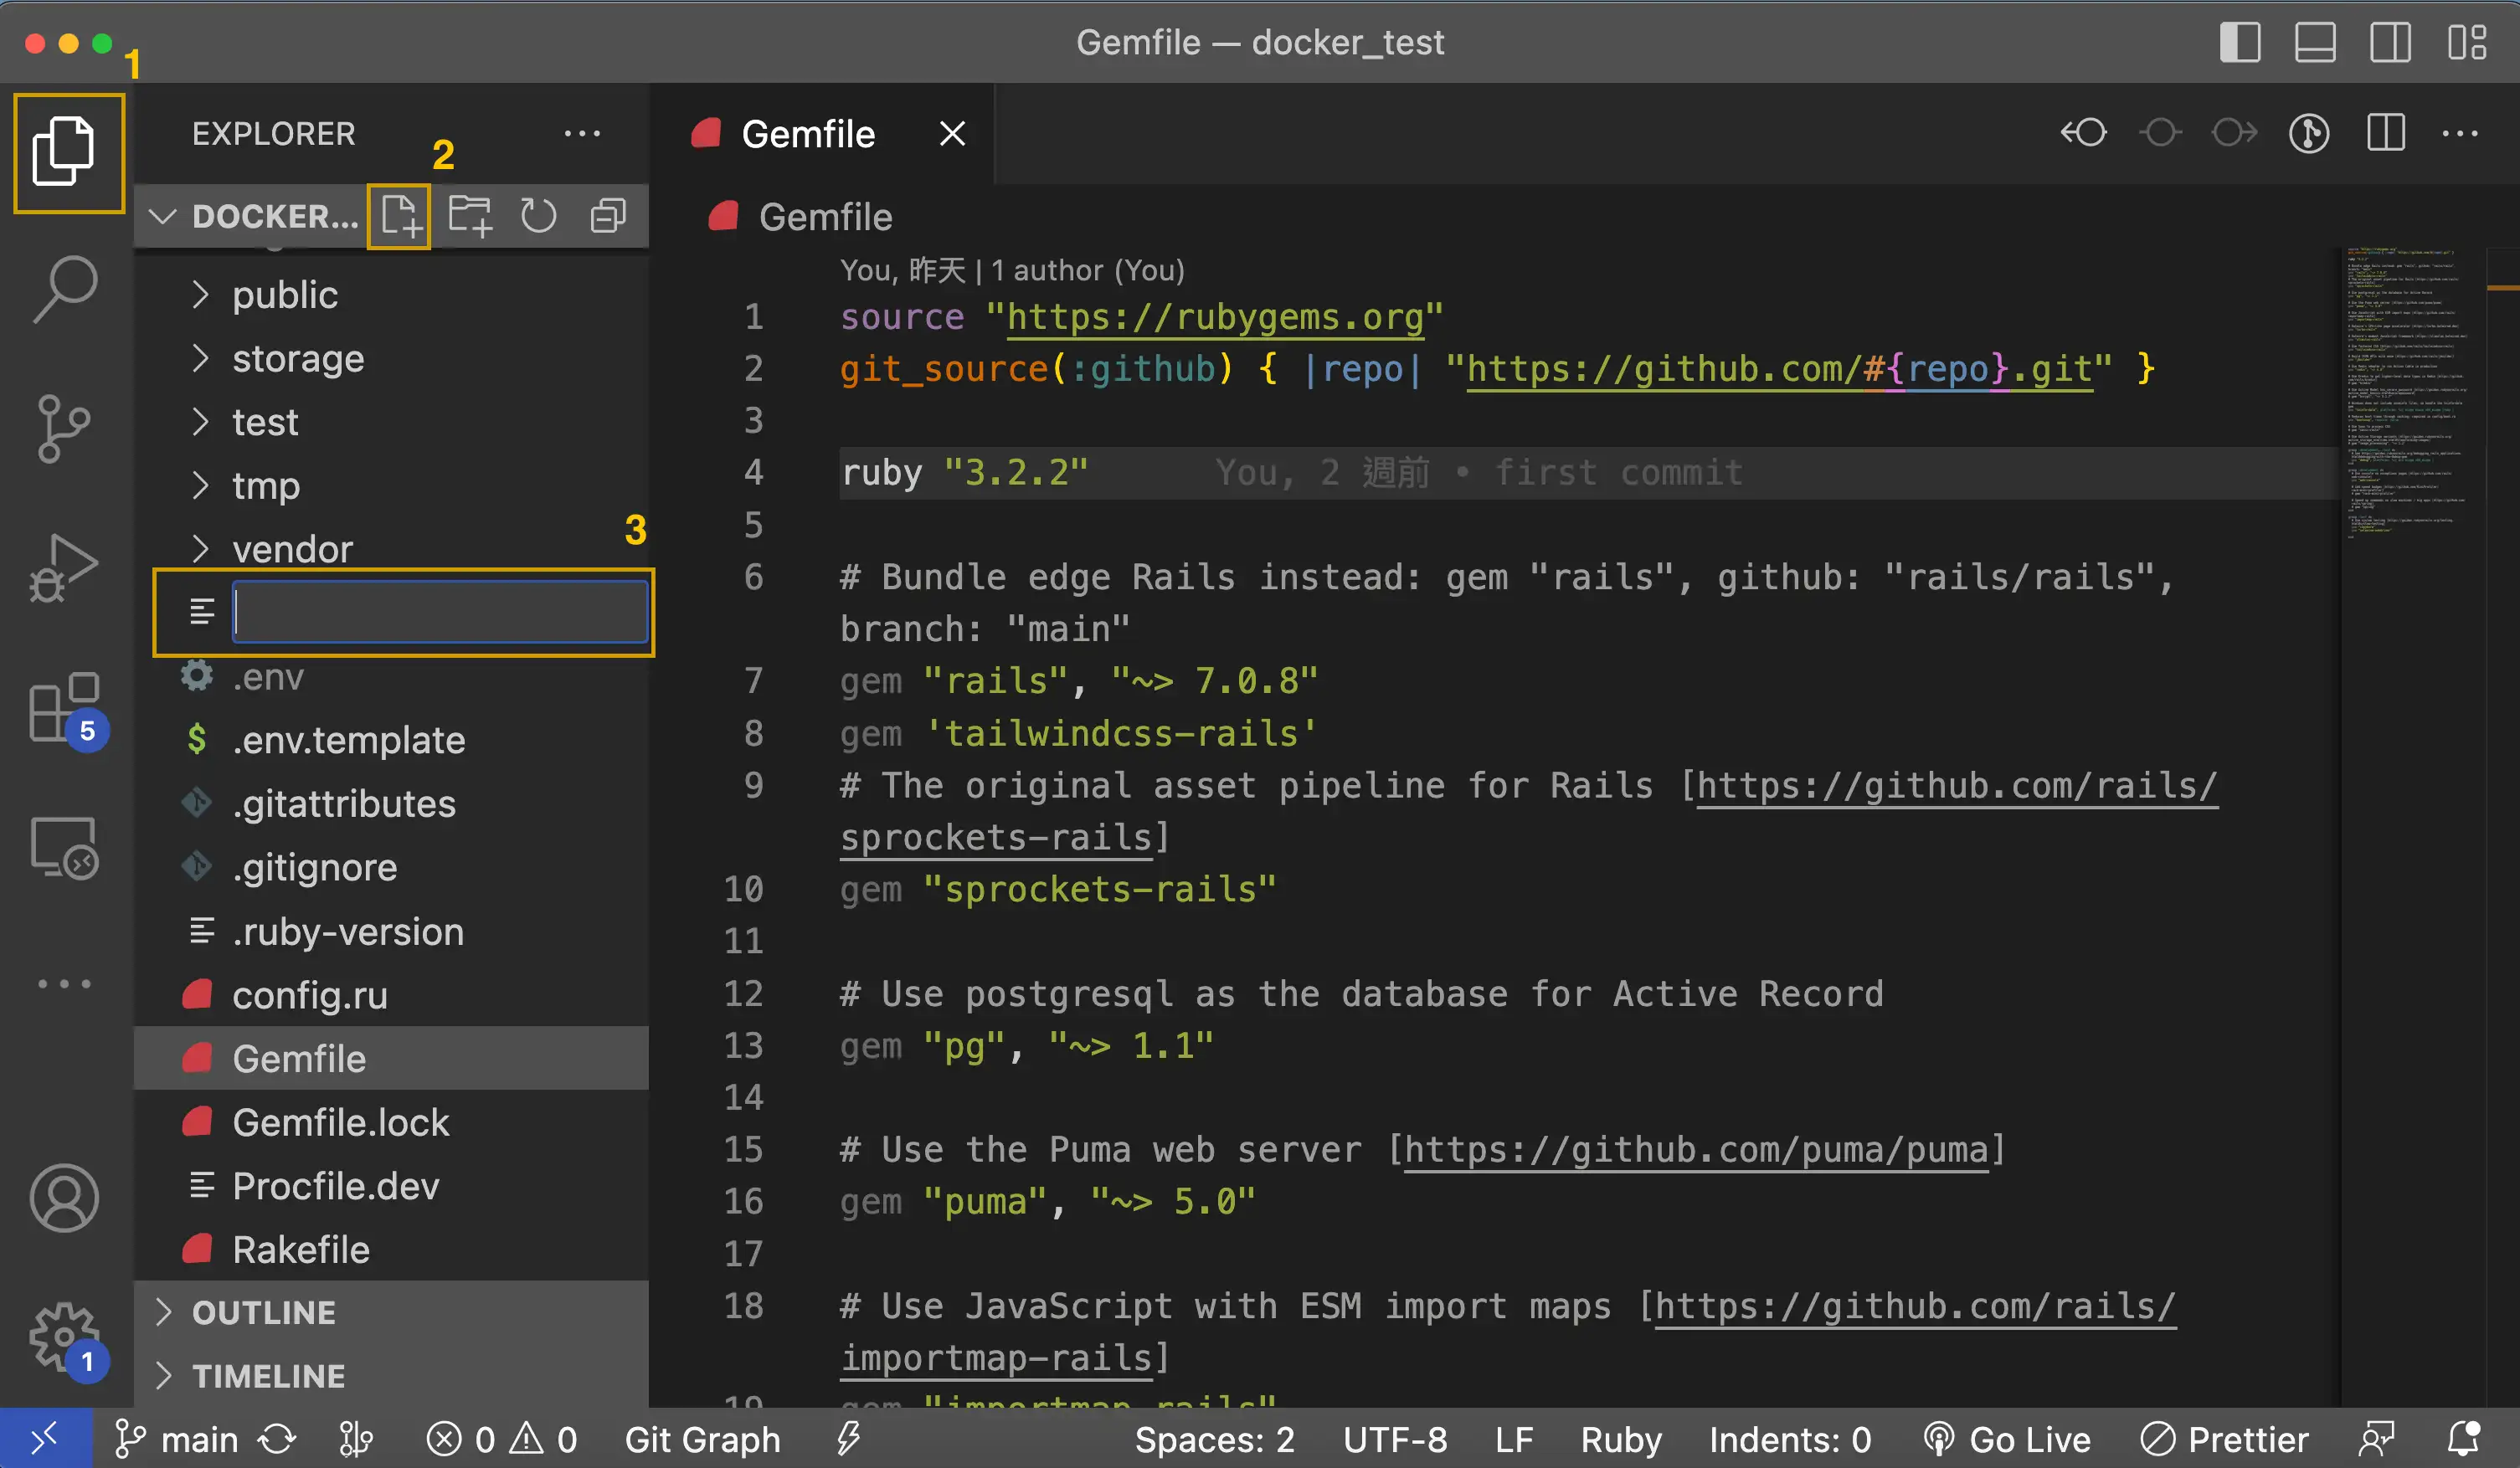Click the New Folder icon in explorer

point(469,216)
